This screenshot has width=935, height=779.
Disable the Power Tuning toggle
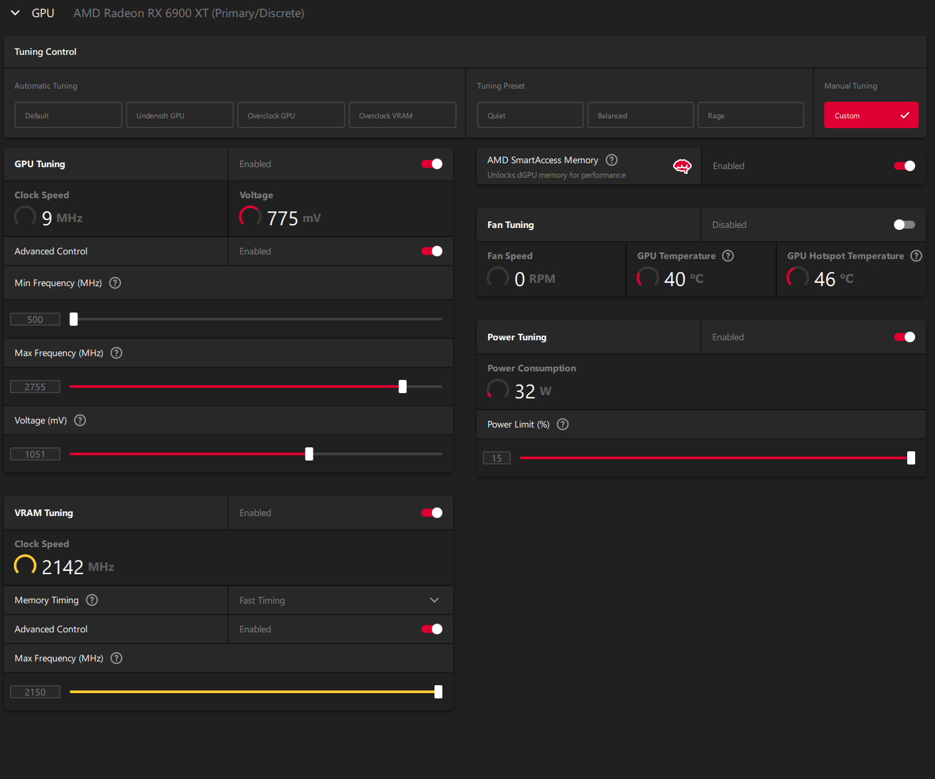click(905, 337)
